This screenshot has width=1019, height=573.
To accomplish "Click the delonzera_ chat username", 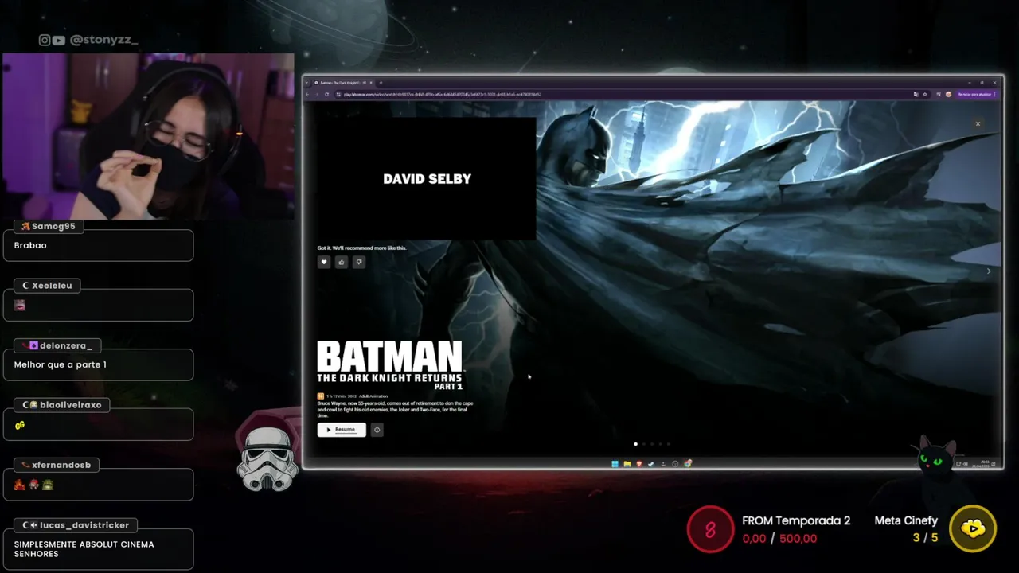I will click(x=65, y=345).
